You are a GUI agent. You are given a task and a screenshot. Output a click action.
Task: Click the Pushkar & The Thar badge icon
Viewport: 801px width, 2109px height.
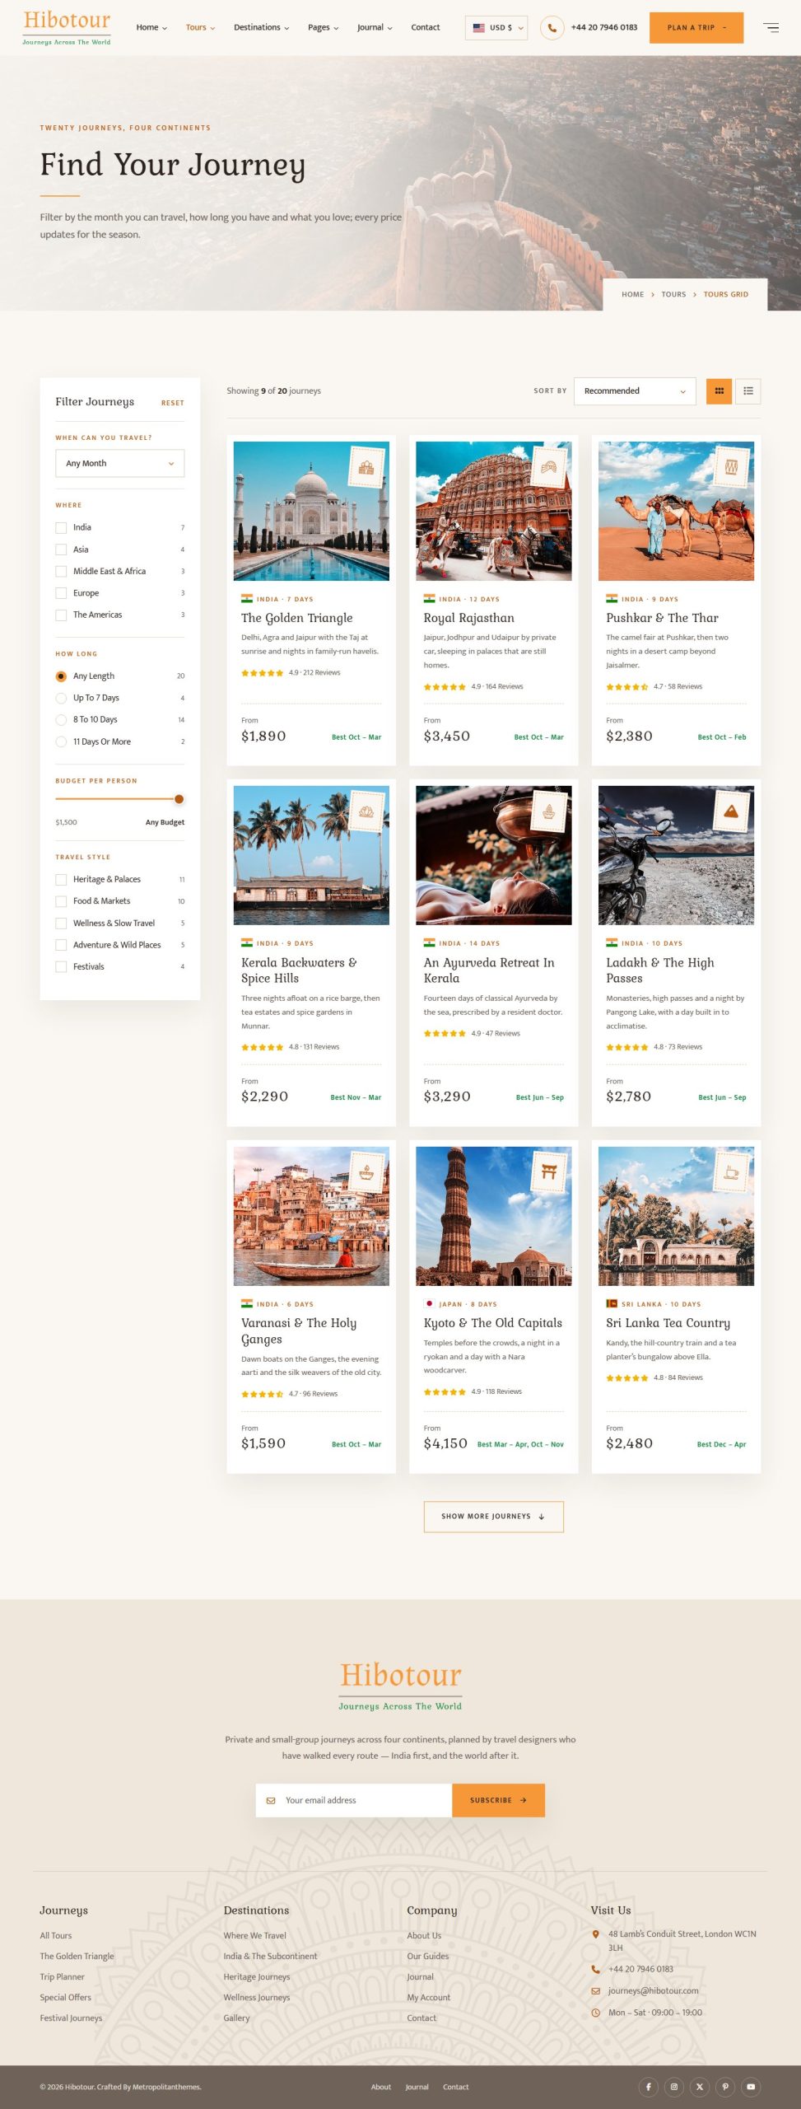click(x=731, y=468)
